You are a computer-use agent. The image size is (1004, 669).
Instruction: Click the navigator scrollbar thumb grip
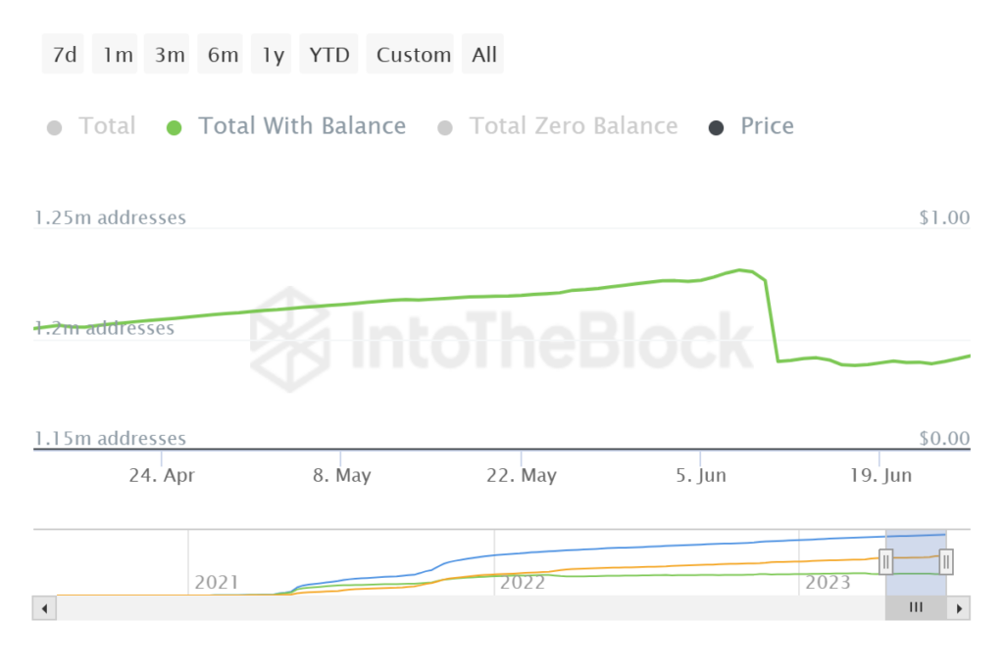[916, 608]
